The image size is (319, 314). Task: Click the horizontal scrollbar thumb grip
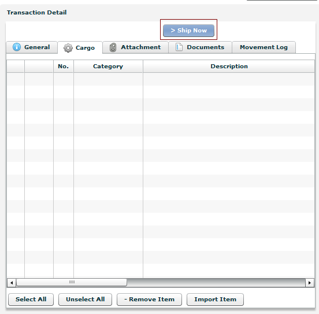tap(72, 282)
